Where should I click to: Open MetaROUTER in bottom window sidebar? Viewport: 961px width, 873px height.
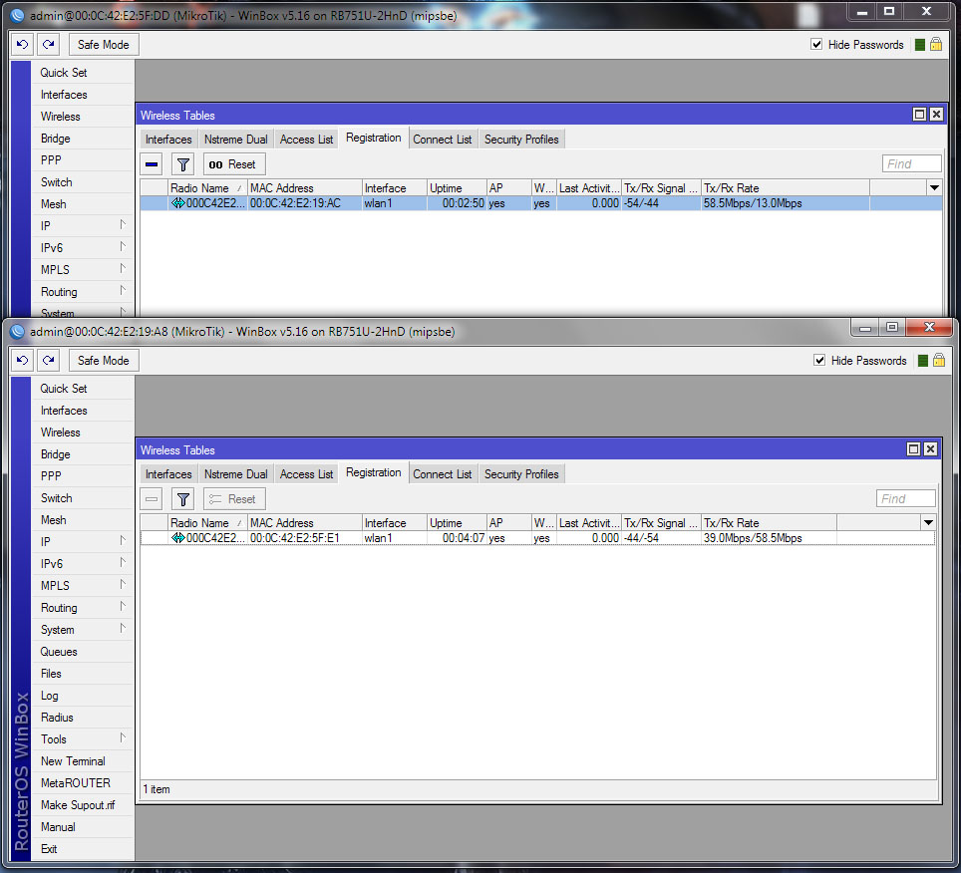pyautogui.click(x=76, y=783)
